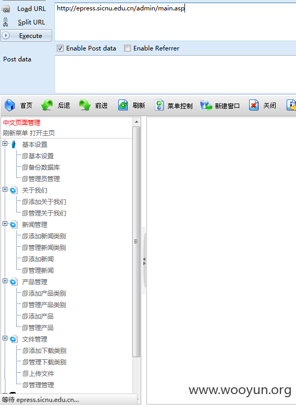Open 管理新闻类别 menu item
The height and width of the screenshot is (405, 296).
47,248
